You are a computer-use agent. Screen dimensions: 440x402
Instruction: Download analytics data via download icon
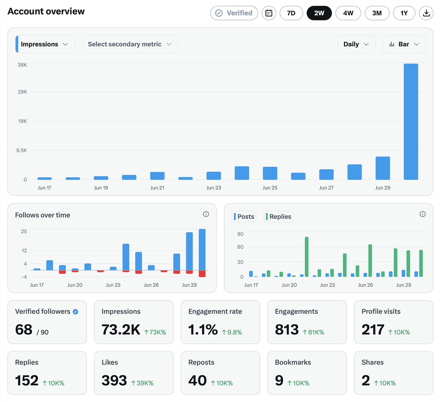pyautogui.click(x=426, y=13)
